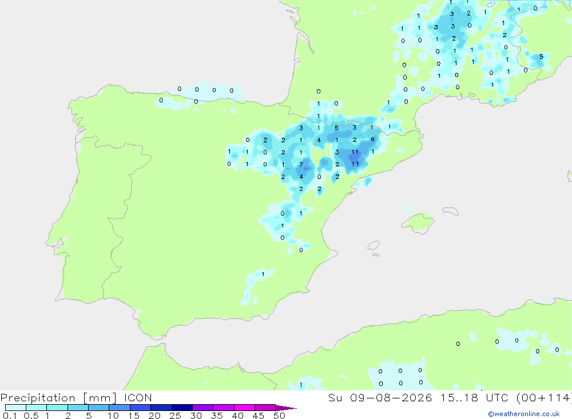
Task: Click the Ibiza island outline
Action: click(x=374, y=246)
